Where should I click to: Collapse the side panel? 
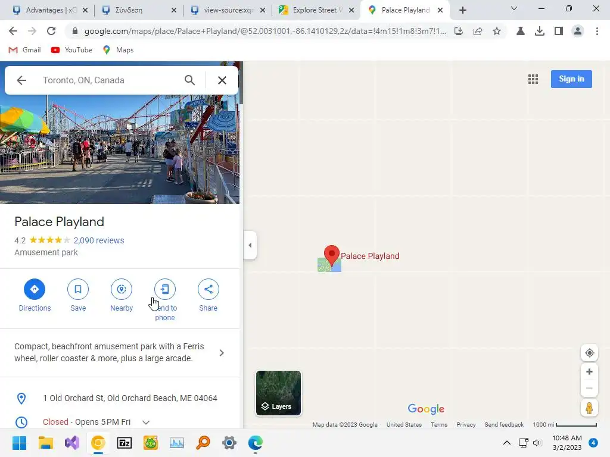250,245
